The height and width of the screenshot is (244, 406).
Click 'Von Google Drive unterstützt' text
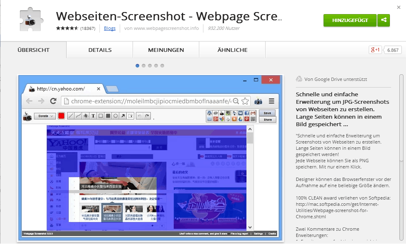coord(336,79)
